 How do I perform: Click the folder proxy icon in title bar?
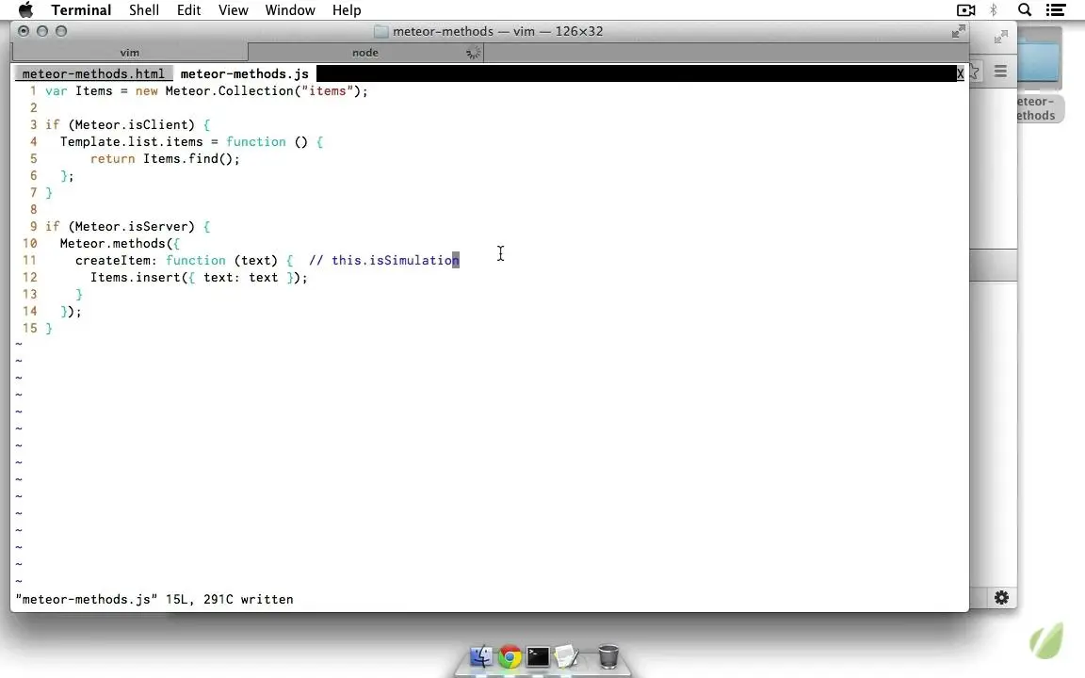point(381,31)
